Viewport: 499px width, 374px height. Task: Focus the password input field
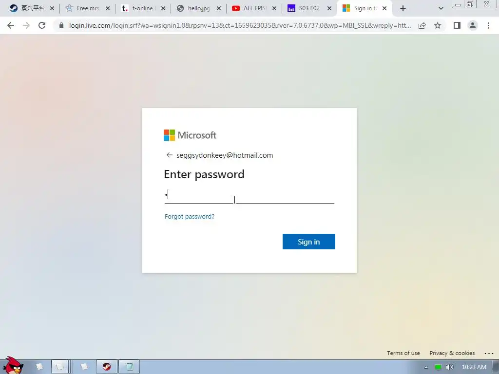click(x=249, y=195)
